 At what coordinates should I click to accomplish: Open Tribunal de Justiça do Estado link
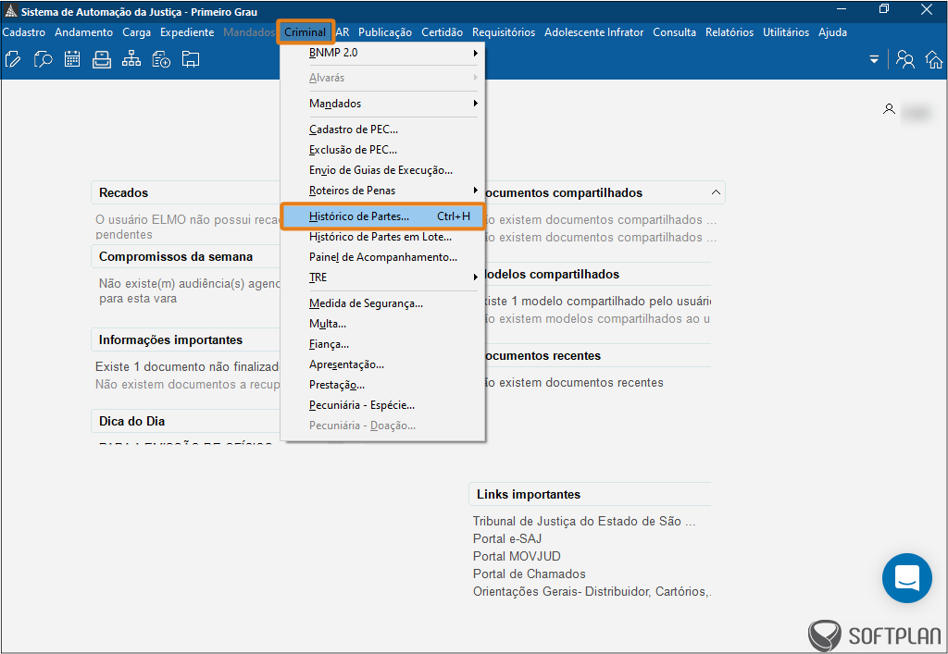(584, 521)
